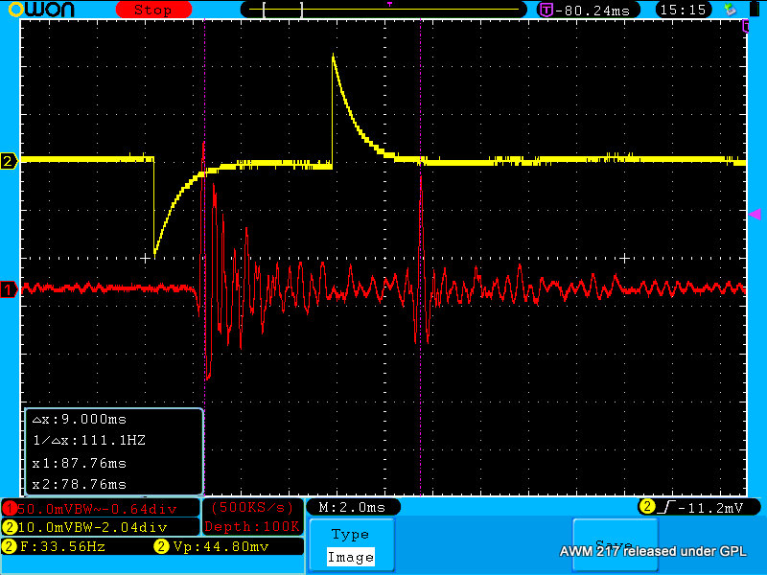
Task: Click the yellow 2 badge beside Vp measurement
Action: point(162,546)
